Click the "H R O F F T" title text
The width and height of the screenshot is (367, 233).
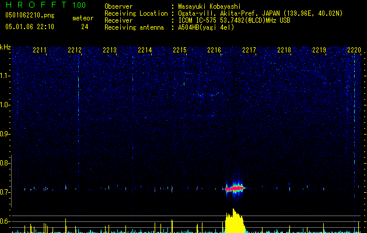[x=36, y=5]
